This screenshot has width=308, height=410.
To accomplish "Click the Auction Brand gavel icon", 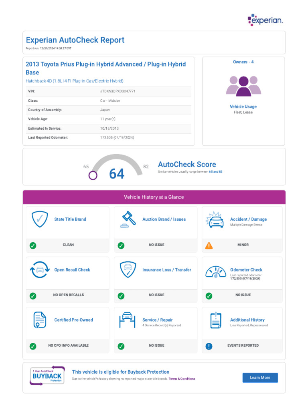I will (128, 219).
